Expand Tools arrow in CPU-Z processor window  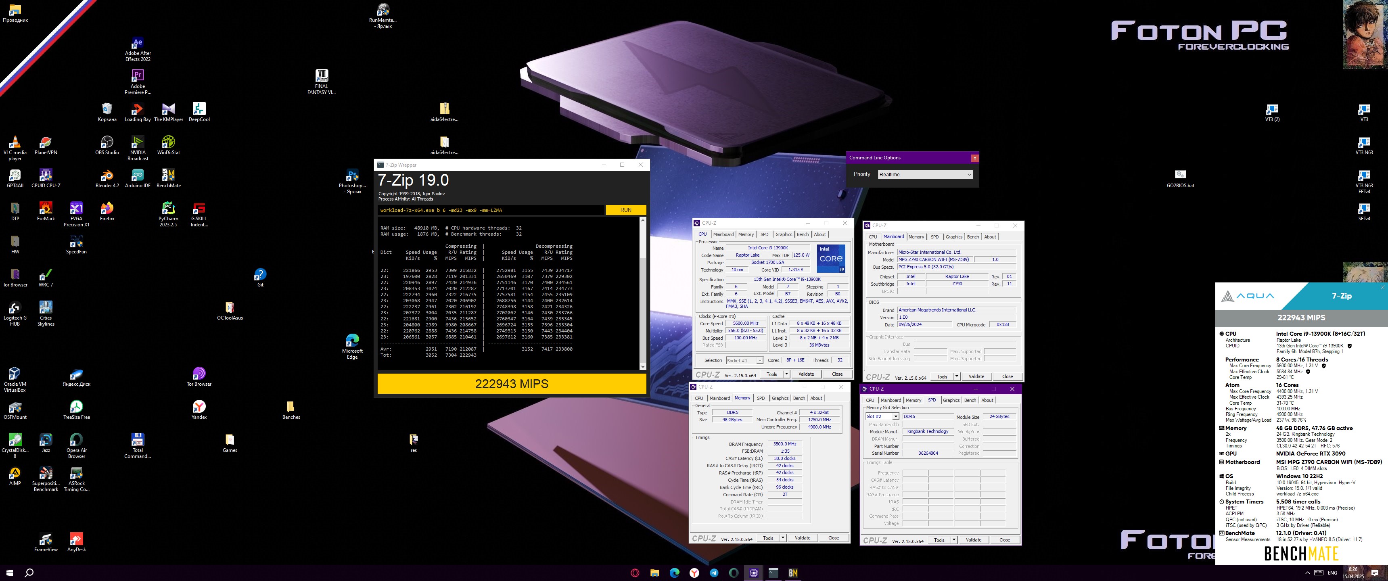tap(786, 374)
